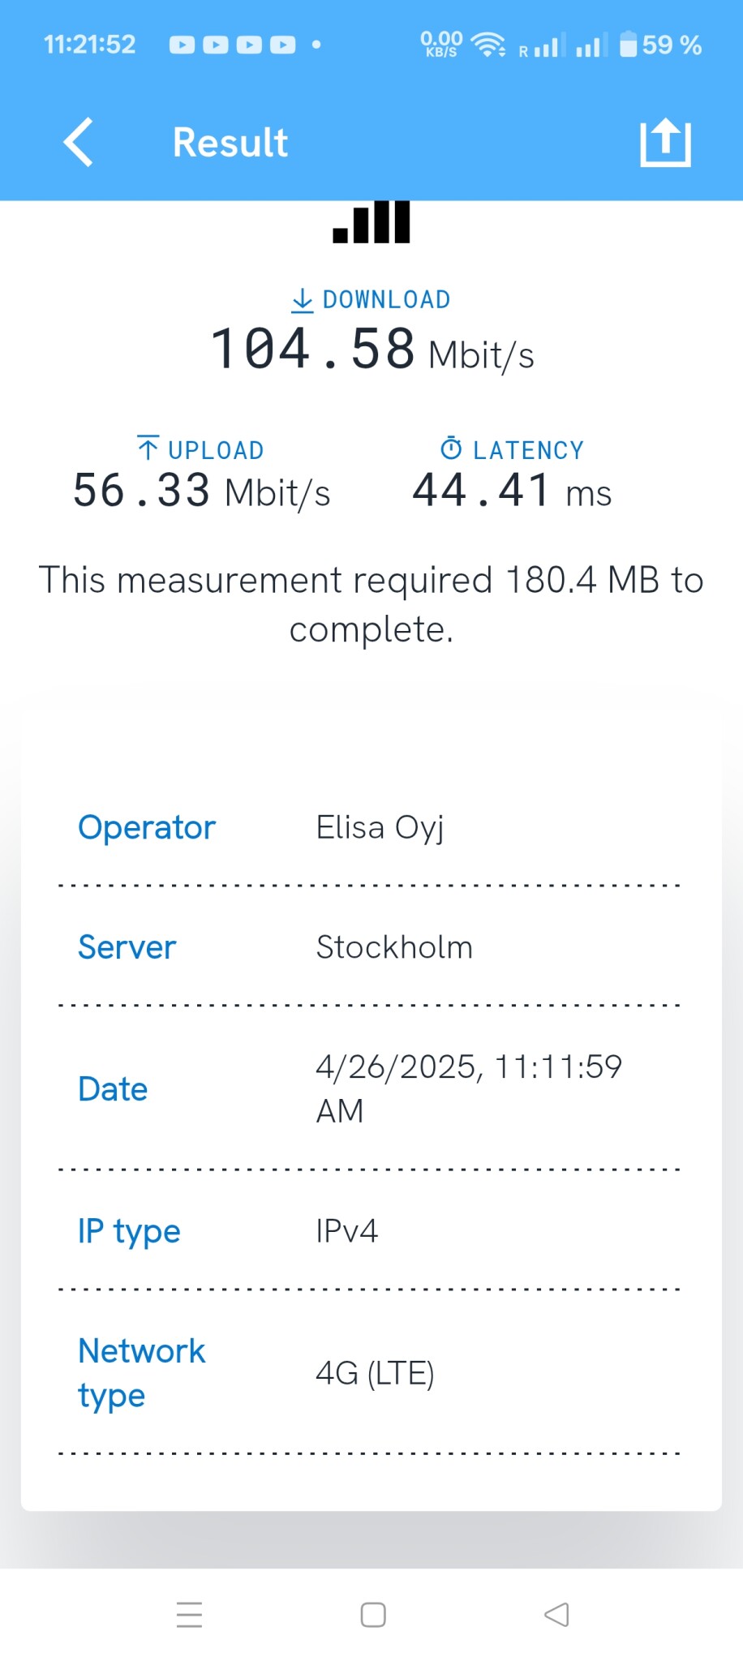Tap the Network type row label
The width and height of the screenshot is (743, 1661).
pos(141,1373)
